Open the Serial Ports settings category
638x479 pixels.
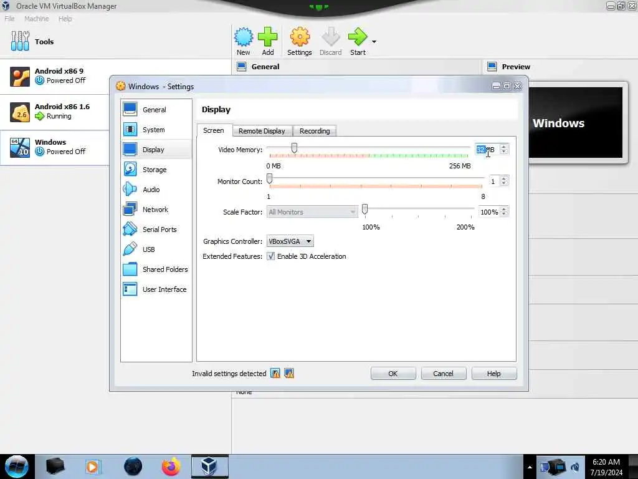156,230
